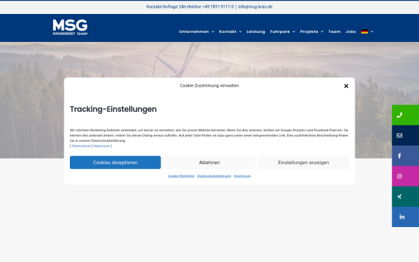Click the Cookie-Zustimmung verwalten title
Screen dimensions: 419x262
click(209, 85)
